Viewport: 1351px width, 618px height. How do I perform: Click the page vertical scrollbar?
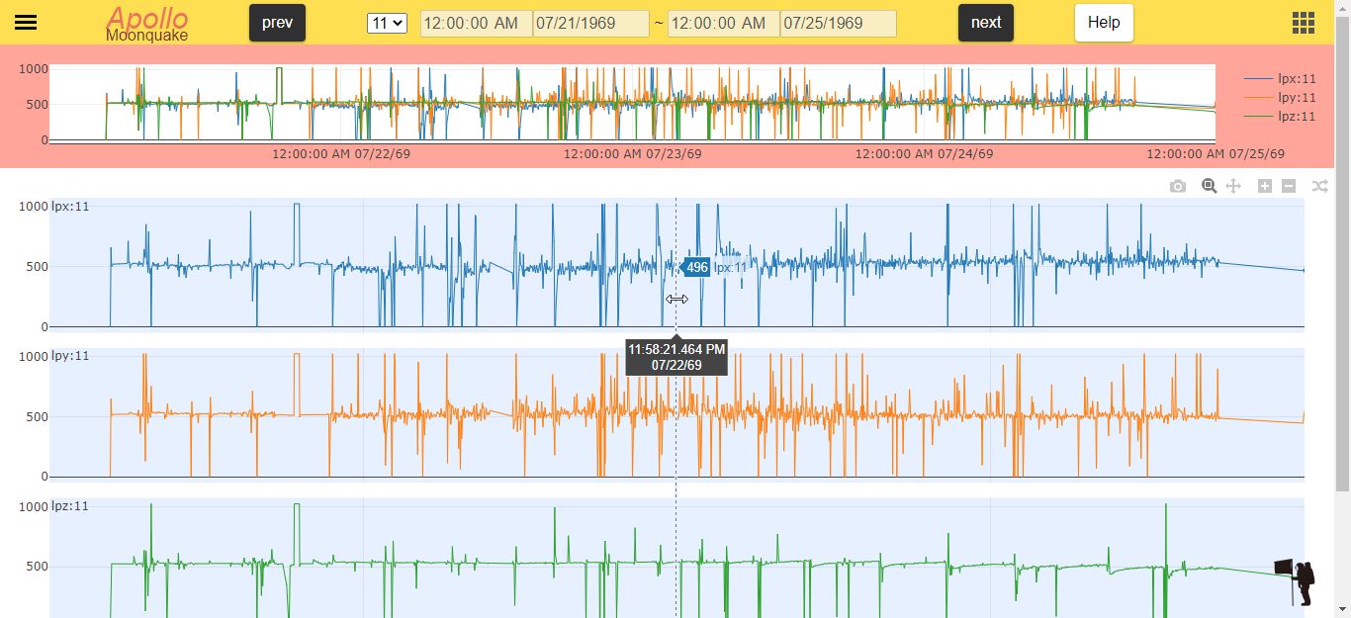click(1342, 309)
